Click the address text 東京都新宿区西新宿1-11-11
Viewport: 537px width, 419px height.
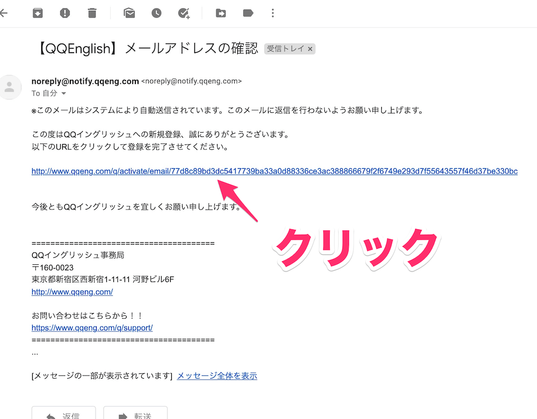pos(81,279)
